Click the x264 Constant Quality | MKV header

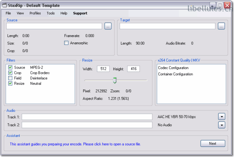pyautogui.click(x=179, y=60)
